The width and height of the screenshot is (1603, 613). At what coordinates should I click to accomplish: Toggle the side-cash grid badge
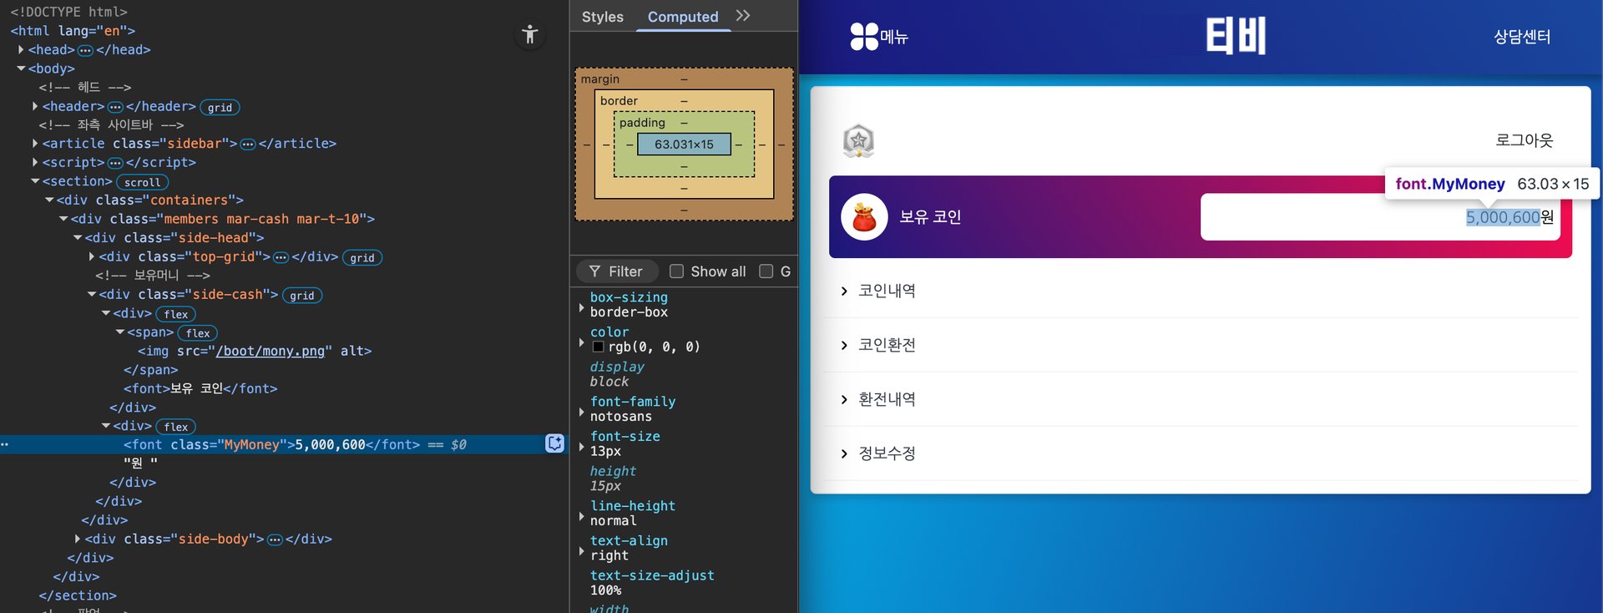click(302, 295)
